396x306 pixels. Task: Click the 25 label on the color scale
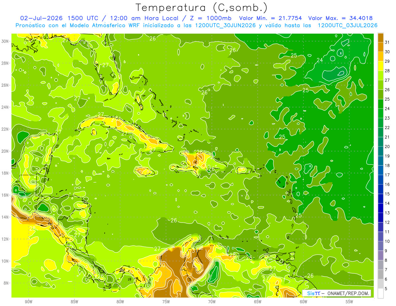387,99
